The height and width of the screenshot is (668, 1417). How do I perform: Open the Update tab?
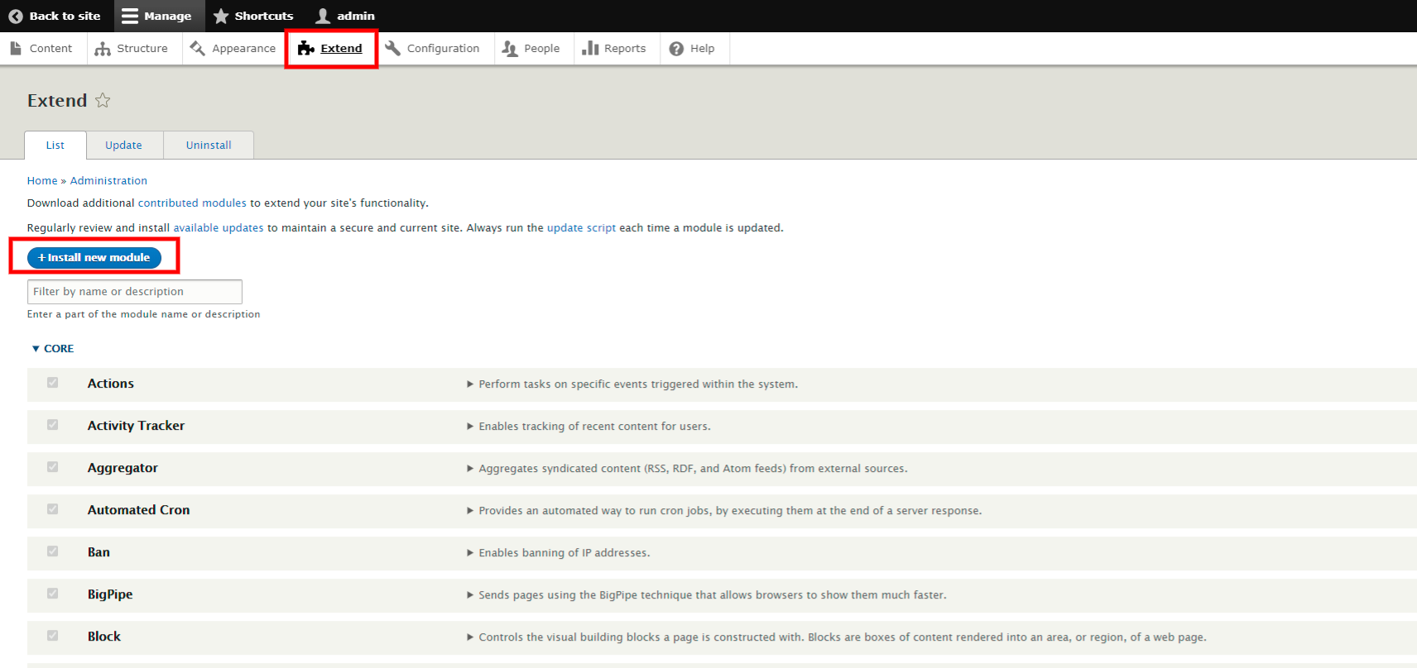(123, 146)
